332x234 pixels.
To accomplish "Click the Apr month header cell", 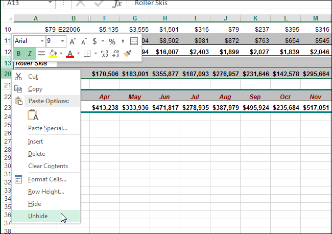I will click(105, 97).
